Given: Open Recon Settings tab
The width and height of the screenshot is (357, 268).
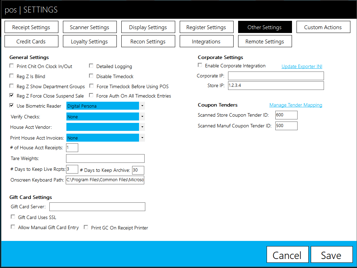Looking at the screenshot, I should (148, 41).
